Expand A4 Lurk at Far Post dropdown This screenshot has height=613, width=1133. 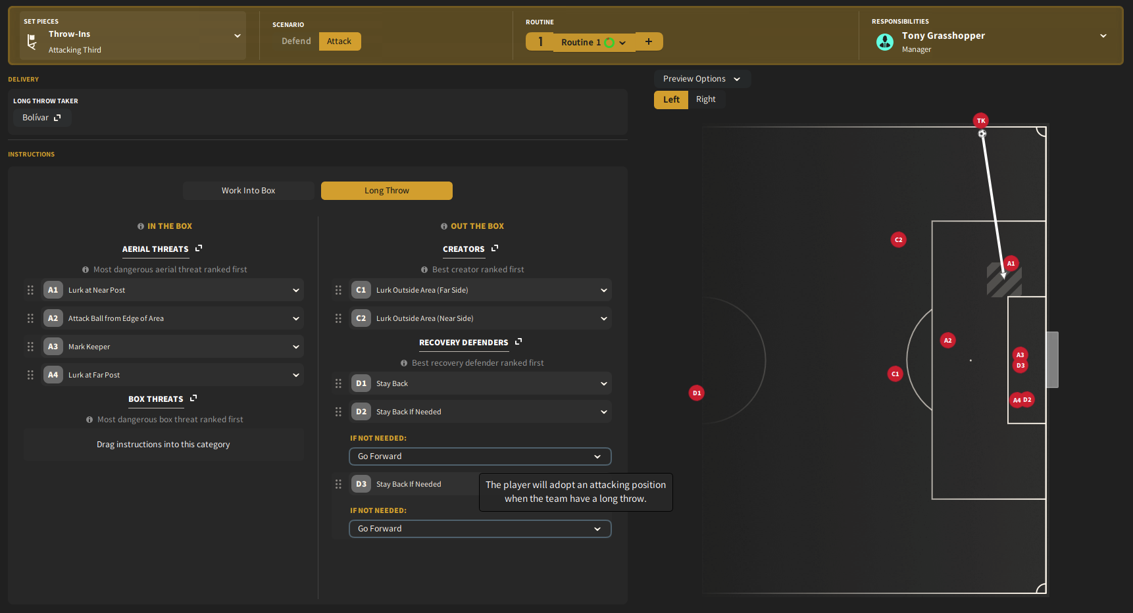pyautogui.click(x=172, y=375)
